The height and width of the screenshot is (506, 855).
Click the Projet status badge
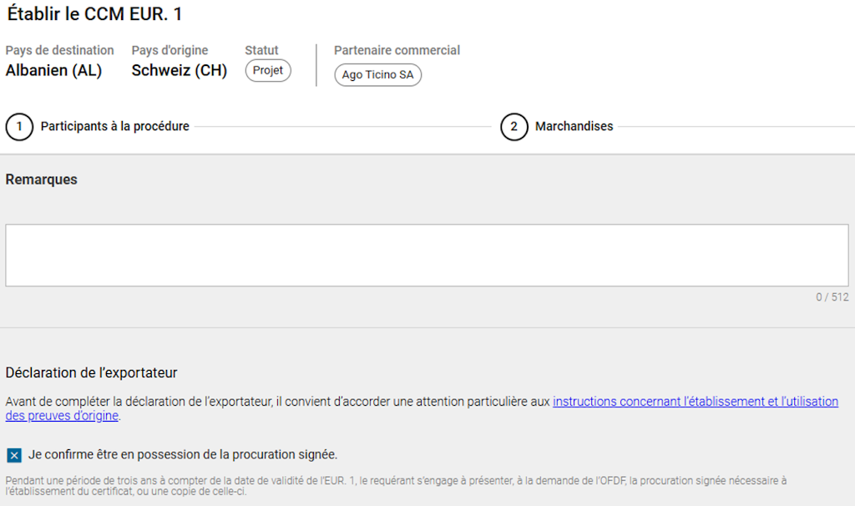[x=268, y=71]
